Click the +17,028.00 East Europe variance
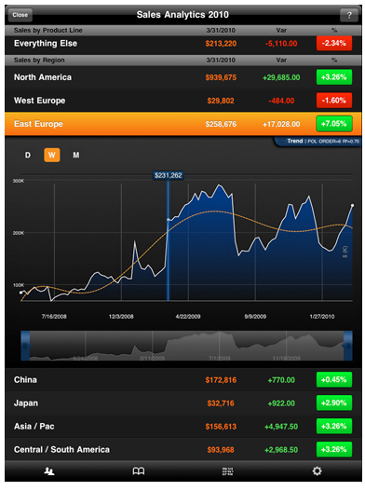The image size is (365, 491). (x=281, y=124)
